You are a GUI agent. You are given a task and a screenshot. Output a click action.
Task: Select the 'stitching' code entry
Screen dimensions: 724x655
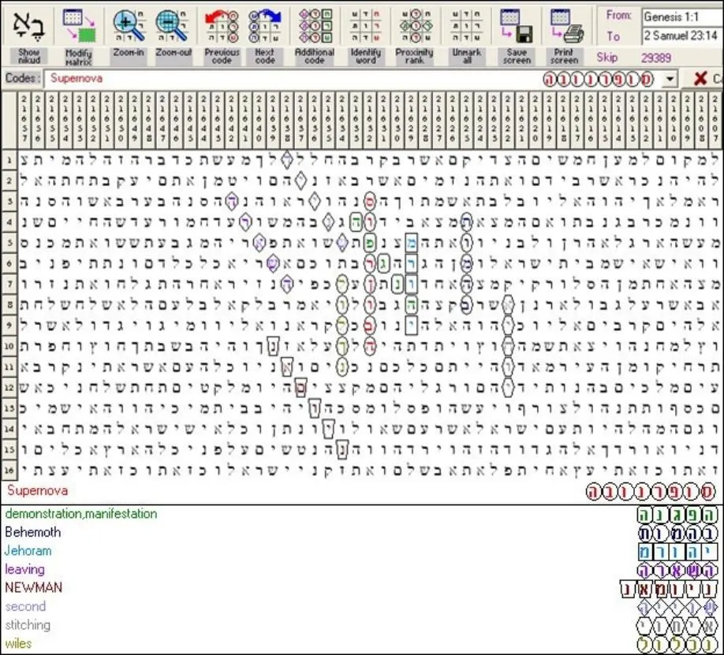[28, 625]
